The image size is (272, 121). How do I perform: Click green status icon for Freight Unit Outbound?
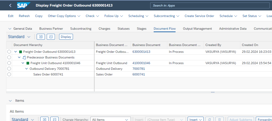[28, 63]
